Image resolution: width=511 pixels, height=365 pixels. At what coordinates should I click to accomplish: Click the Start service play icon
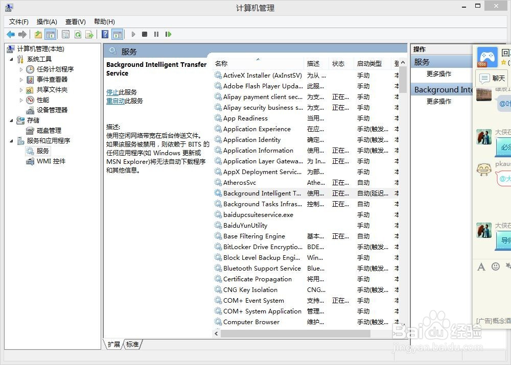pyautogui.click(x=133, y=34)
